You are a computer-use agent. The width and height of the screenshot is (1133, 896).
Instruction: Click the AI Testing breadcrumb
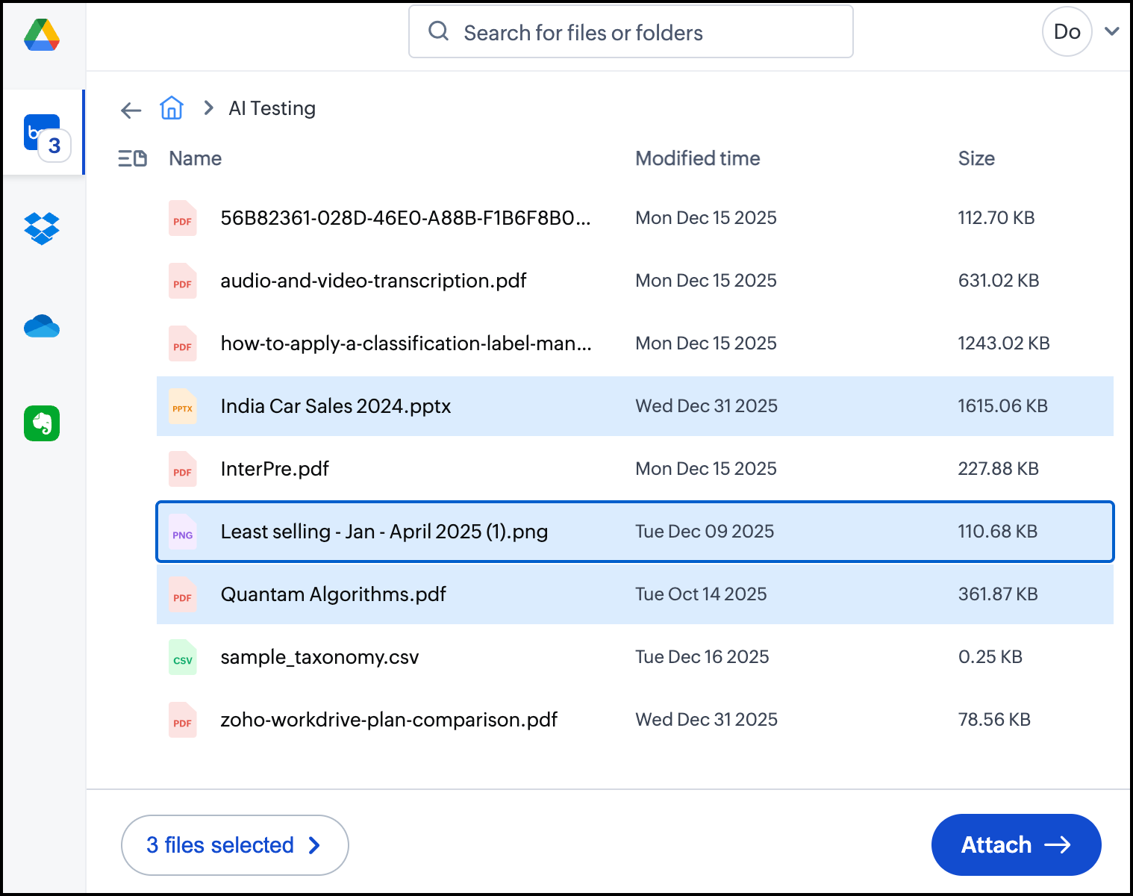point(272,108)
